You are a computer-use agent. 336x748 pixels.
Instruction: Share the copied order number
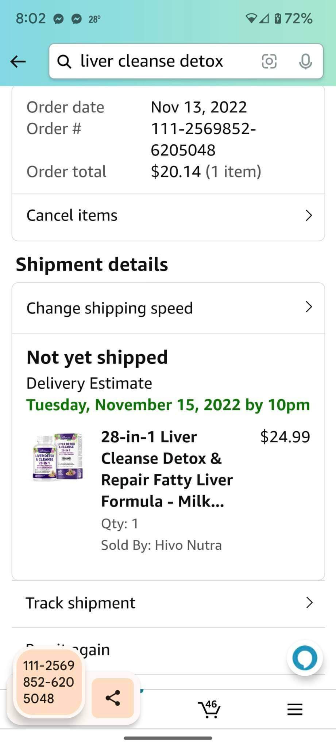pos(113,698)
